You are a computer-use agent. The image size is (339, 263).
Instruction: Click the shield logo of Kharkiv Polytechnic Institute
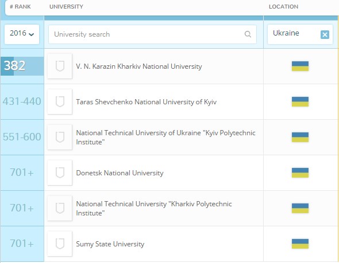[60, 208]
